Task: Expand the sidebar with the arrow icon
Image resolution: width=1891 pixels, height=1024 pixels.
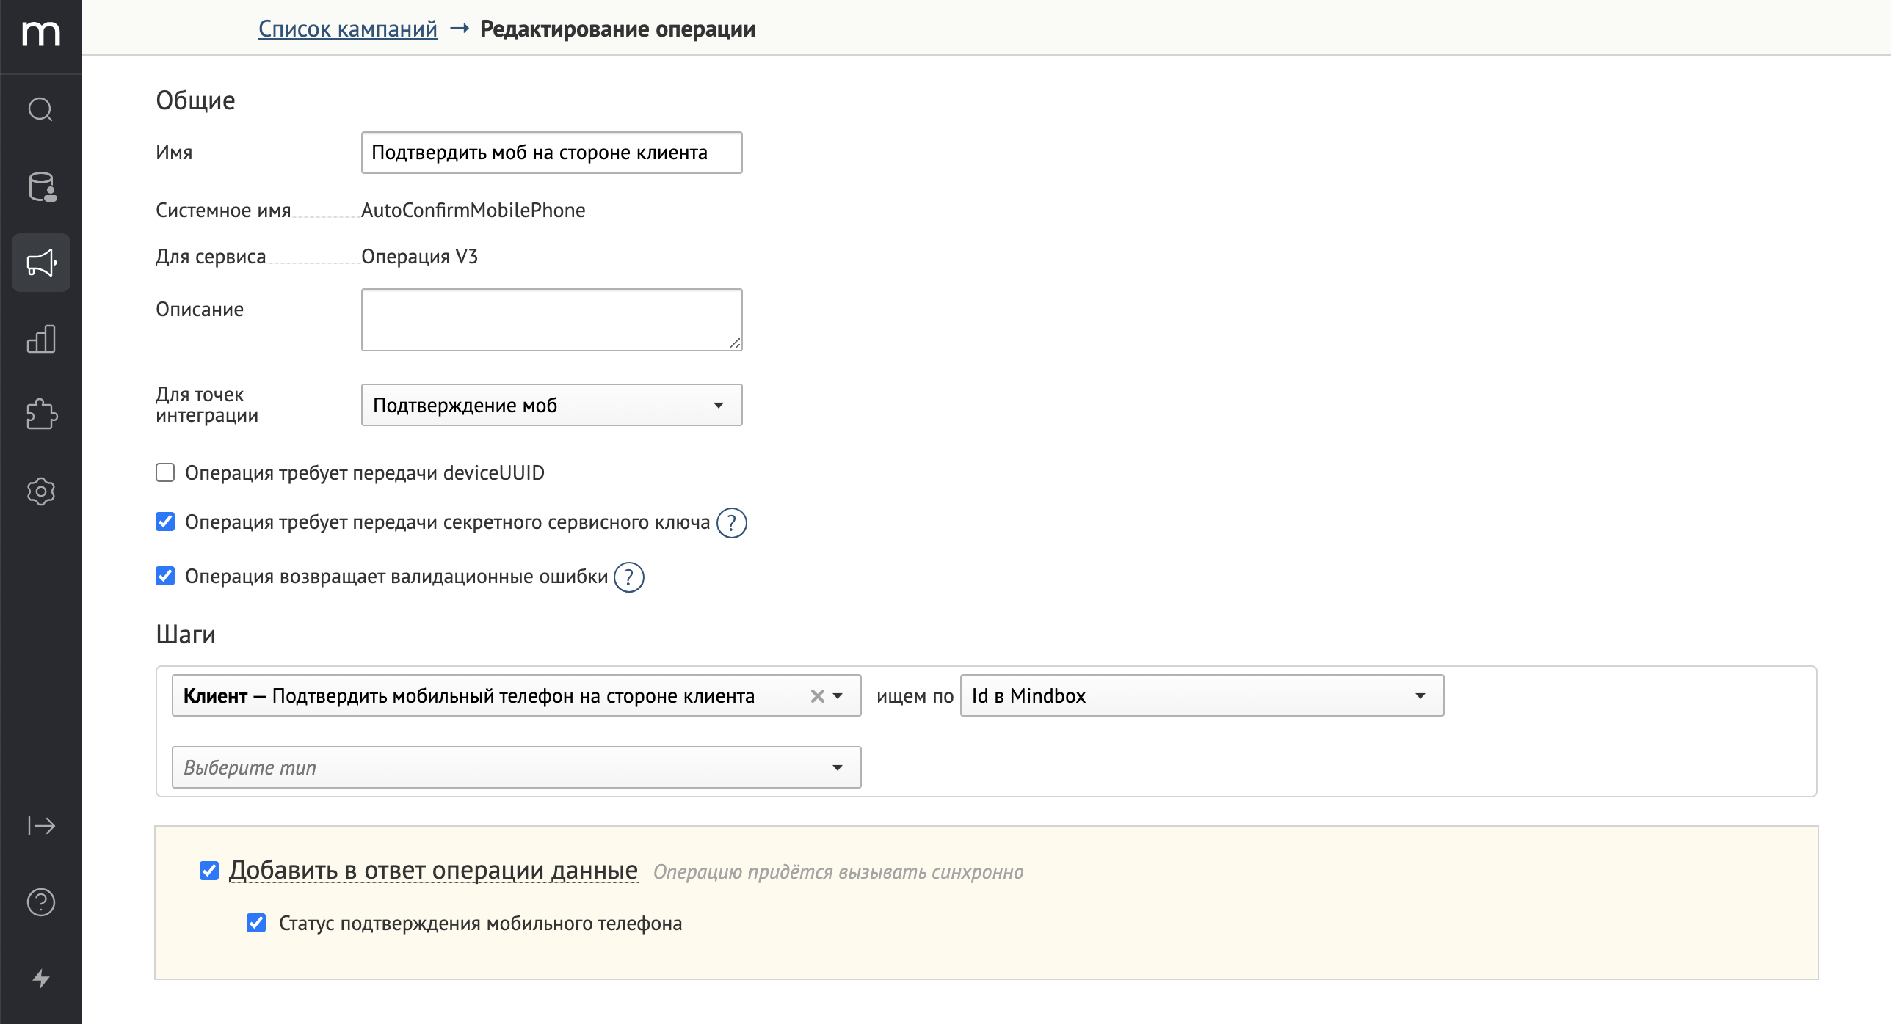Action: [x=41, y=826]
